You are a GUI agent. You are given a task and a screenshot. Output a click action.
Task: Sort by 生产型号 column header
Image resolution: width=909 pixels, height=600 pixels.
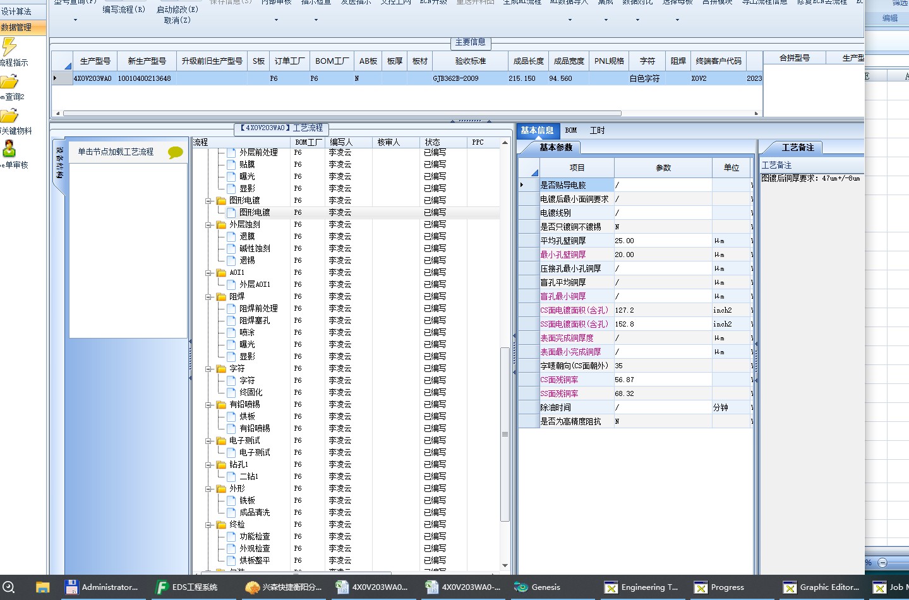point(95,61)
